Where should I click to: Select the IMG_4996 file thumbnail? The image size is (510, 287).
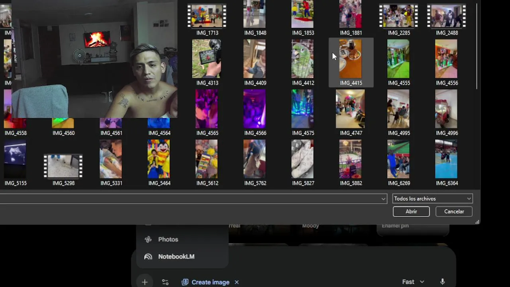coord(446,109)
